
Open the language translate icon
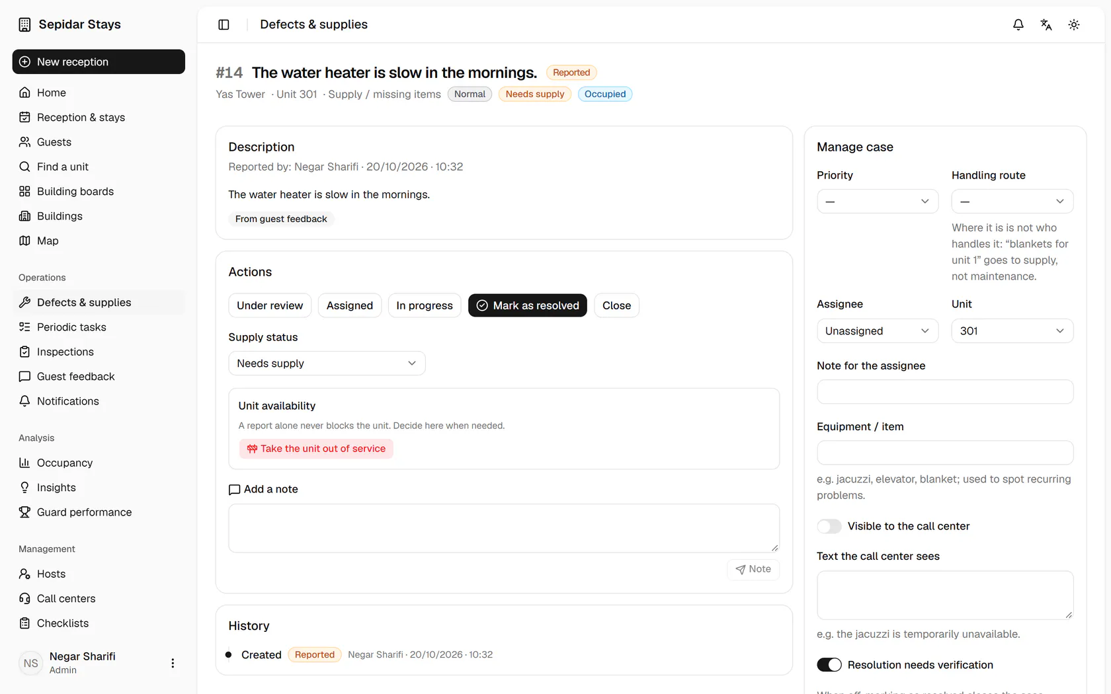(x=1046, y=24)
